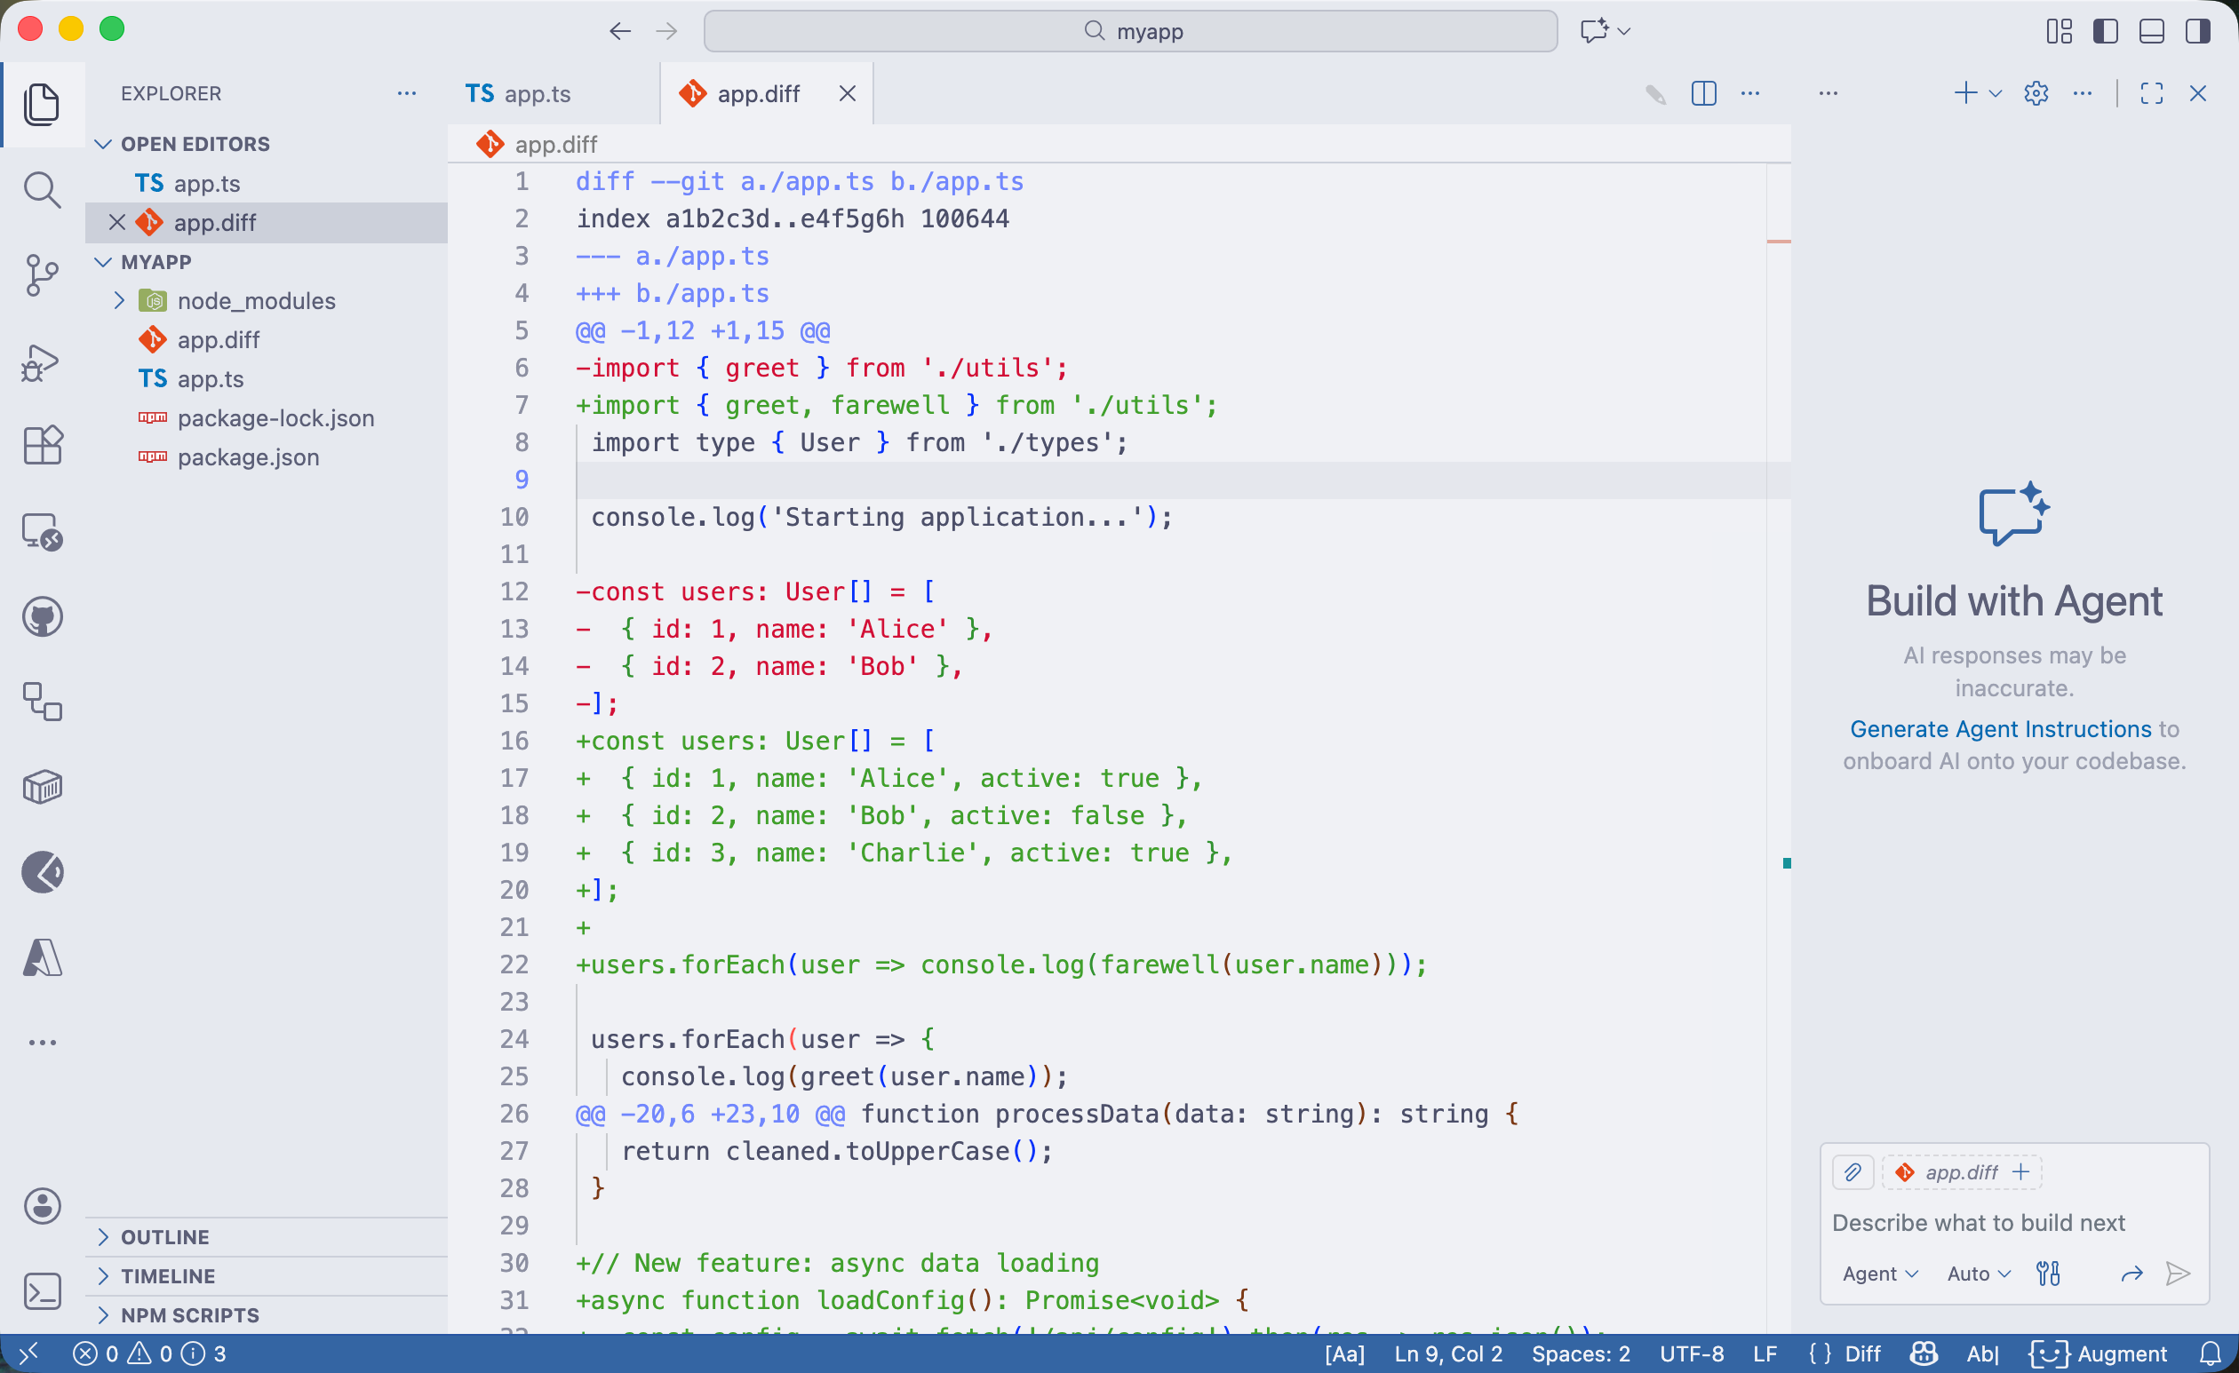The width and height of the screenshot is (2239, 1373).
Task: Click the editor minimap scrollbar
Action: (x=1778, y=544)
